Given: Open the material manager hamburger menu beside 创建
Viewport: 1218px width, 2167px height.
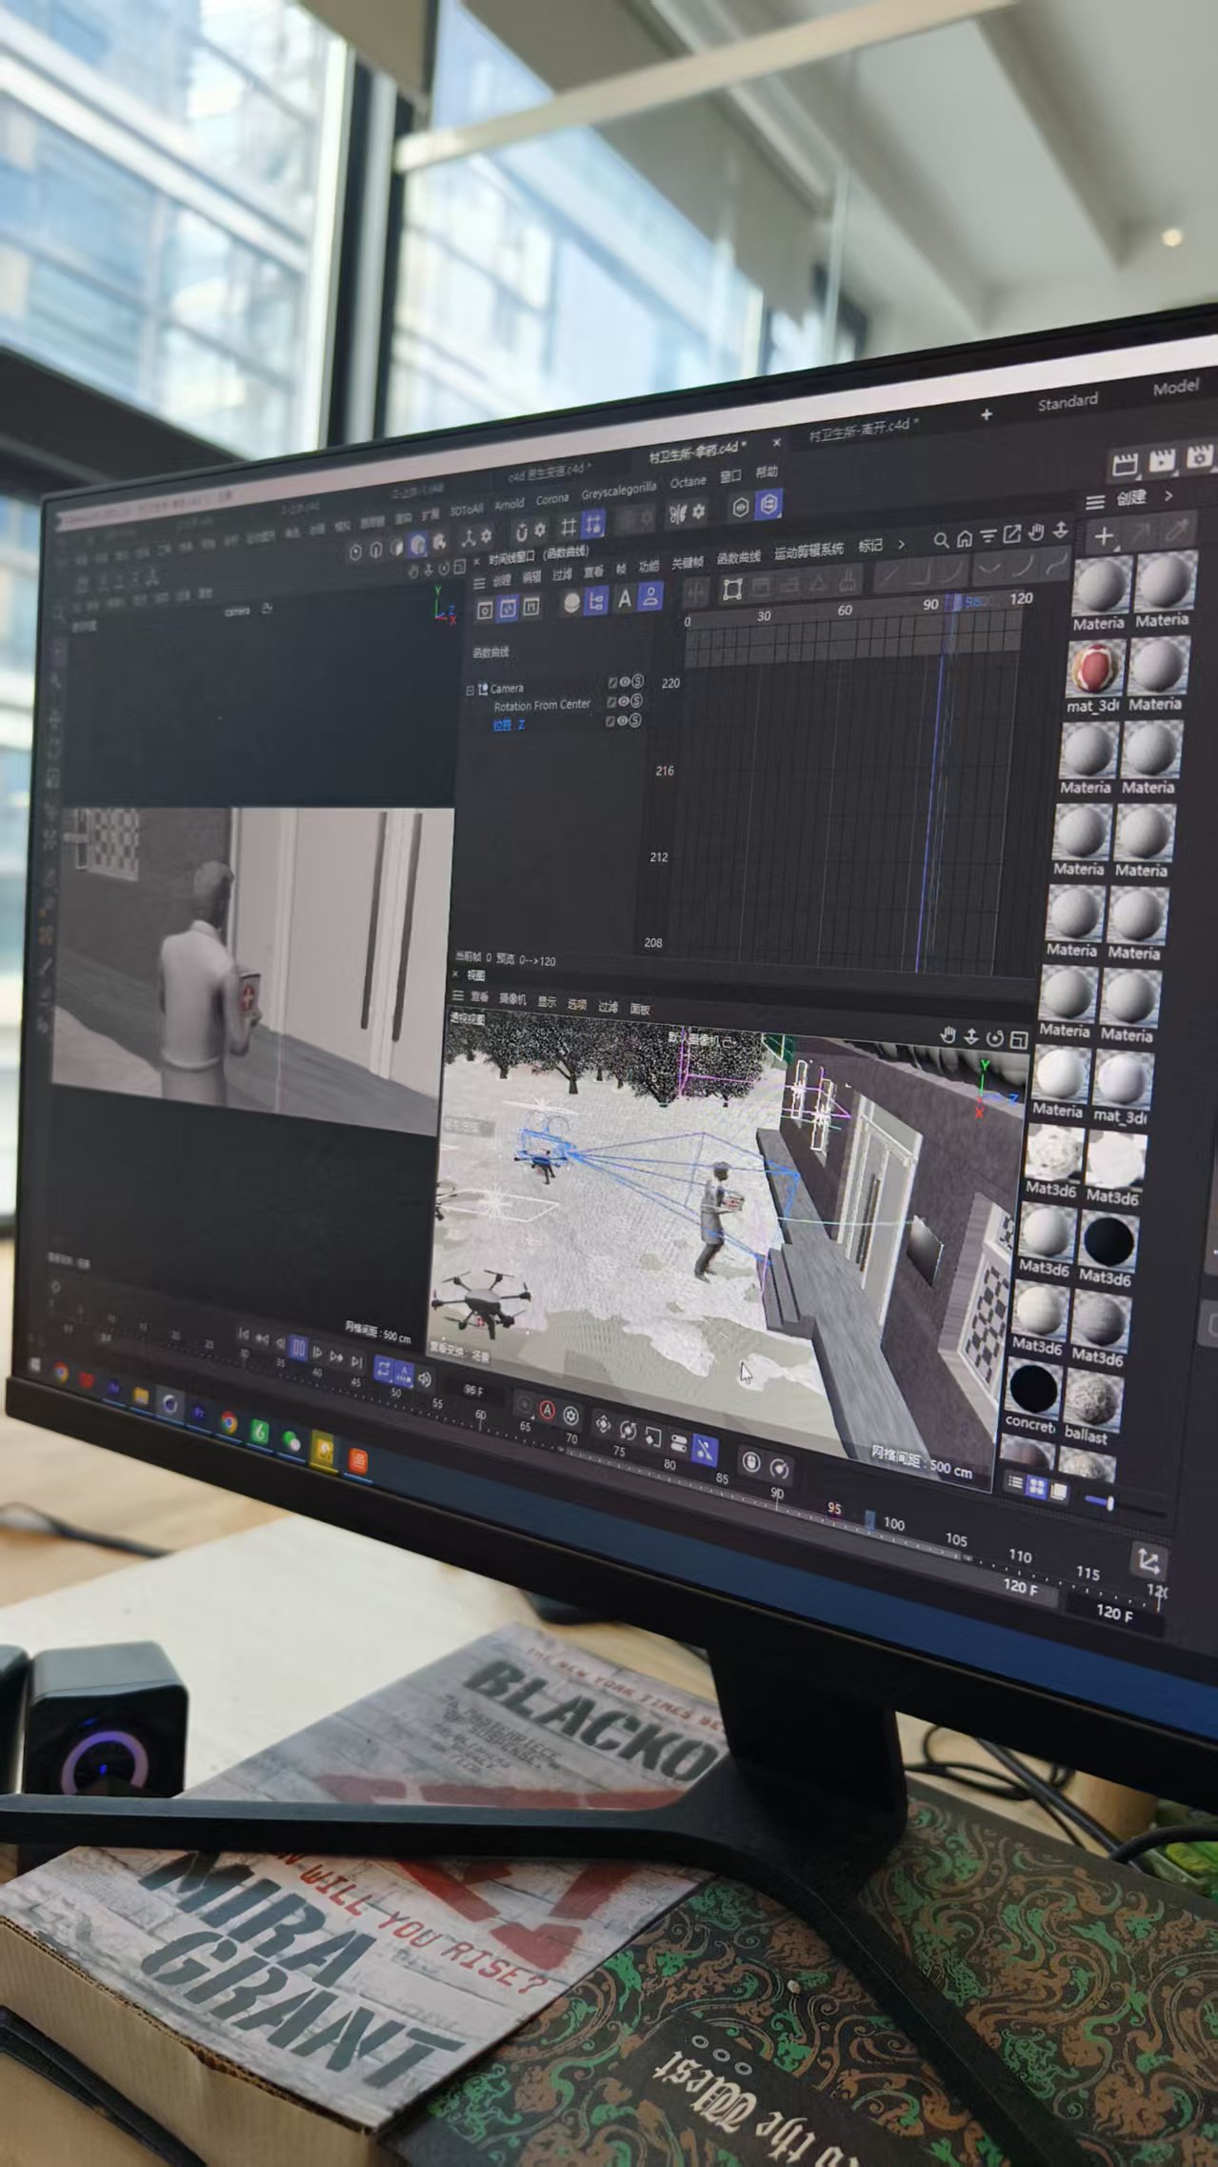Looking at the screenshot, I should click(x=1095, y=501).
